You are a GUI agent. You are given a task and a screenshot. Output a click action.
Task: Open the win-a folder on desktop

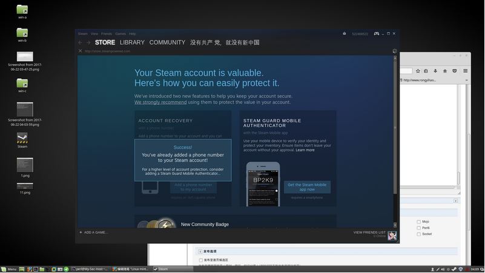22,10
